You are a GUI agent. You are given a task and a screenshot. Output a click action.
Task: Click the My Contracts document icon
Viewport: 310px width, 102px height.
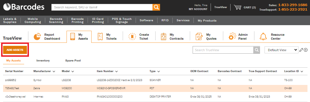click(x=163, y=37)
